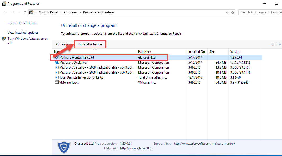Expand the chevron after Control Panel breadcrumb
Screen dimensions: 282x156
click(x=61, y=12)
